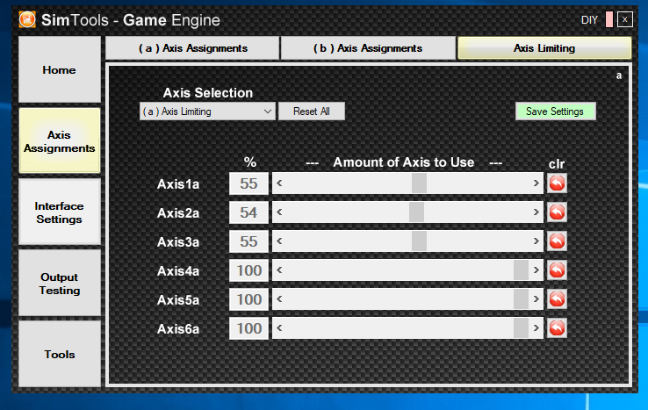Click the Reset All button
Screen dimensions: 648x410
pos(312,111)
